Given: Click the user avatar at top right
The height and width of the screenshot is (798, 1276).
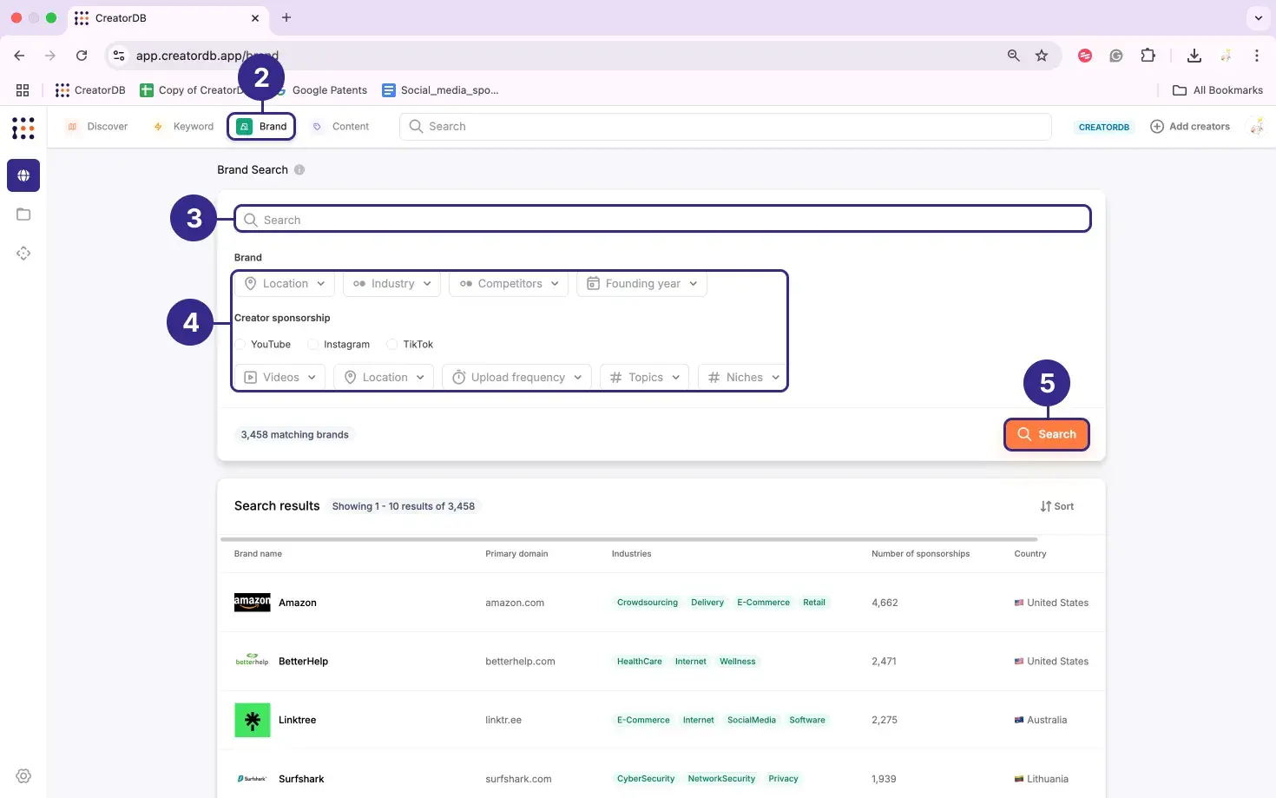Looking at the screenshot, I should 1257,127.
